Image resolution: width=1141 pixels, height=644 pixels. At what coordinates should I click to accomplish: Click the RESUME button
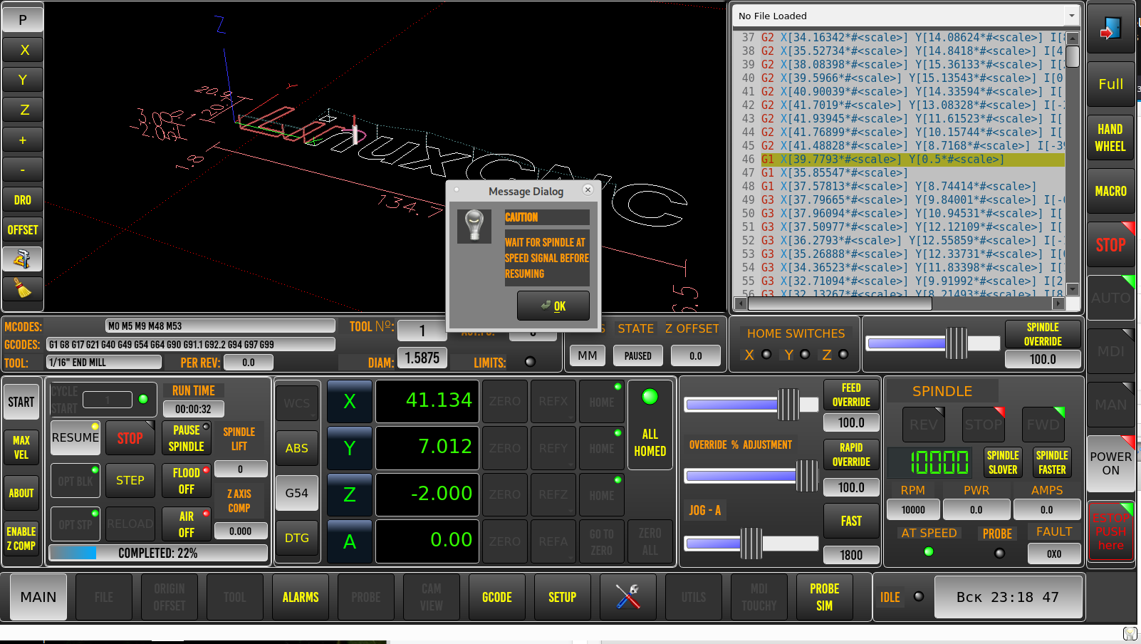(75, 437)
